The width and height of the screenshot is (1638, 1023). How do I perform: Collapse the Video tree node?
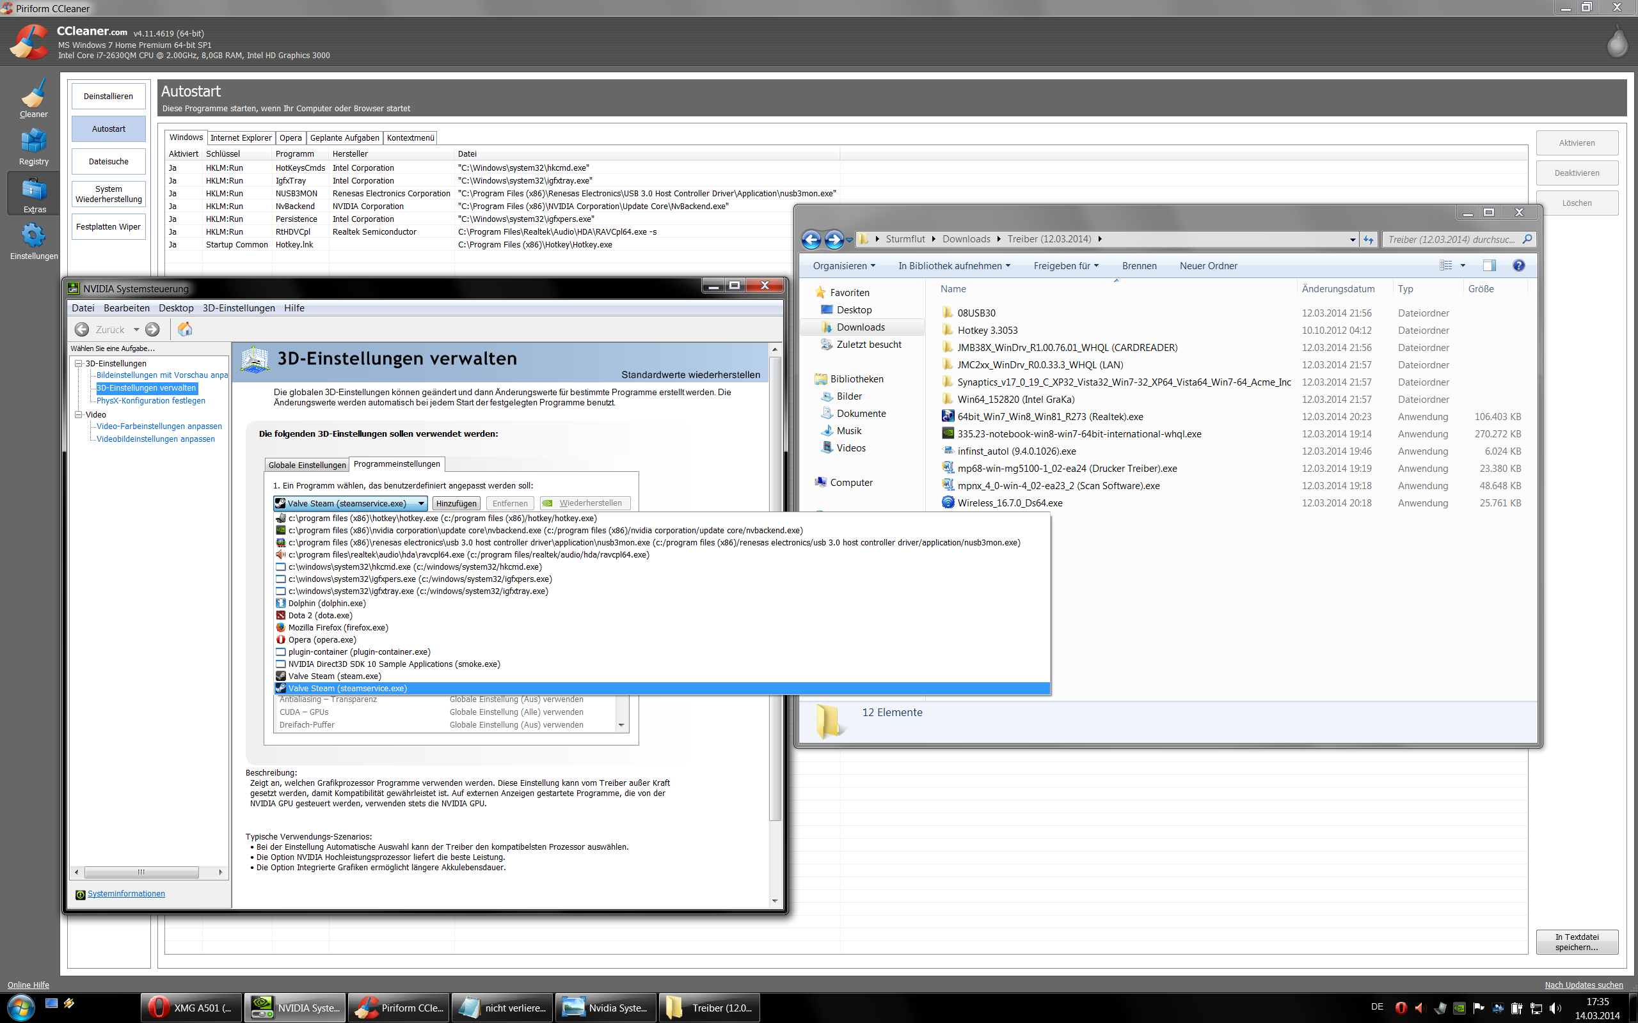[79, 414]
